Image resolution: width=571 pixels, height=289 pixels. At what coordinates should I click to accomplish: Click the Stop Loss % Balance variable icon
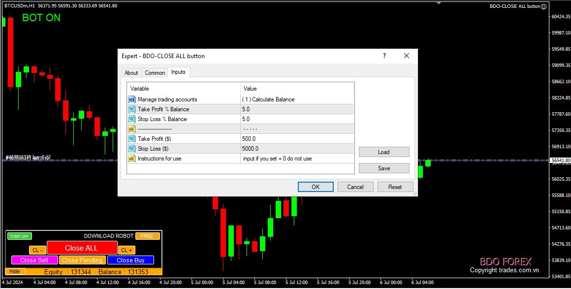click(x=131, y=119)
